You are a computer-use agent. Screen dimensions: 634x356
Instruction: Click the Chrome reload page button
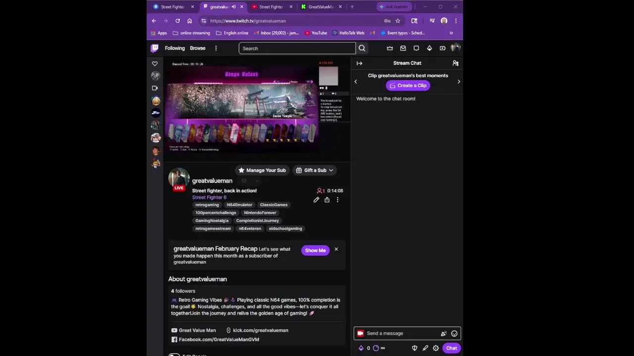[x=177, y=21]
